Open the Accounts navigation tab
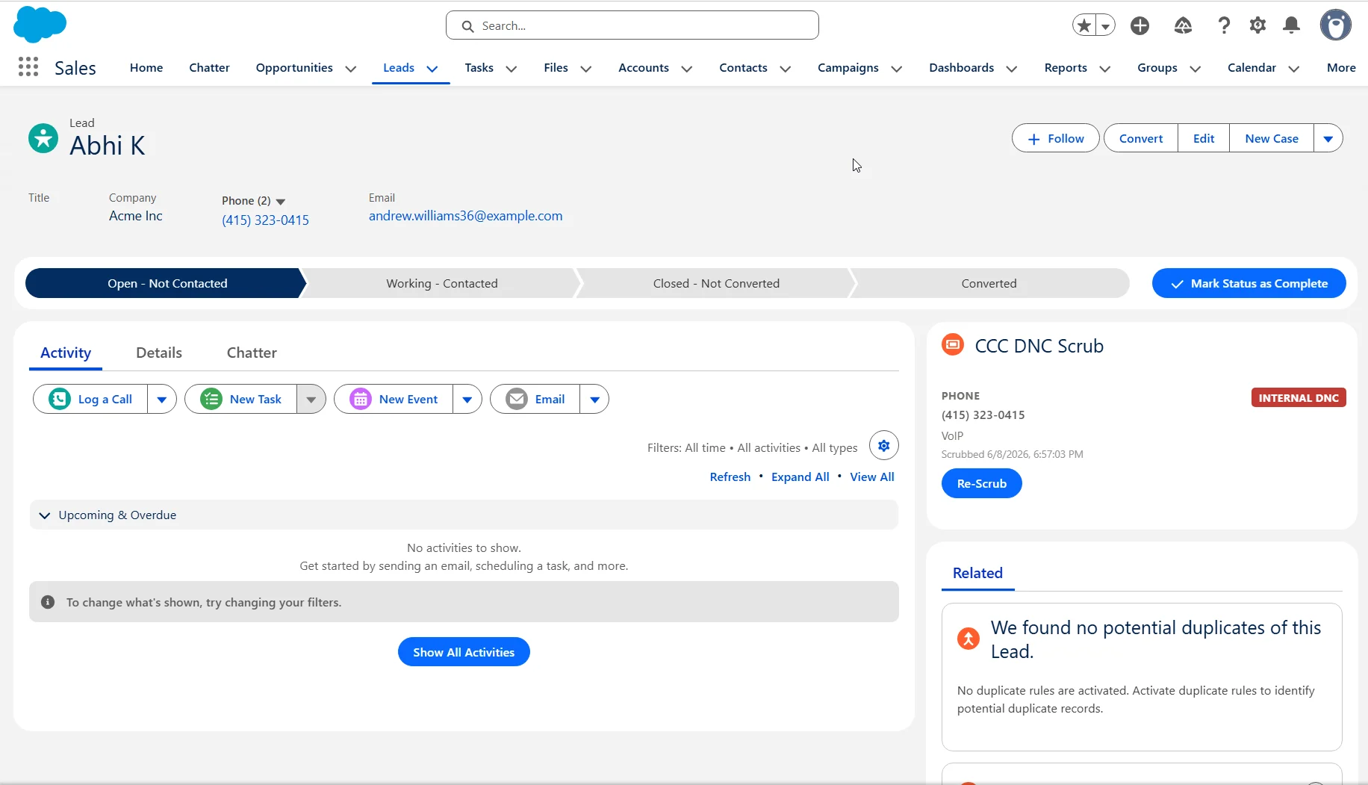 pos(644,67)
